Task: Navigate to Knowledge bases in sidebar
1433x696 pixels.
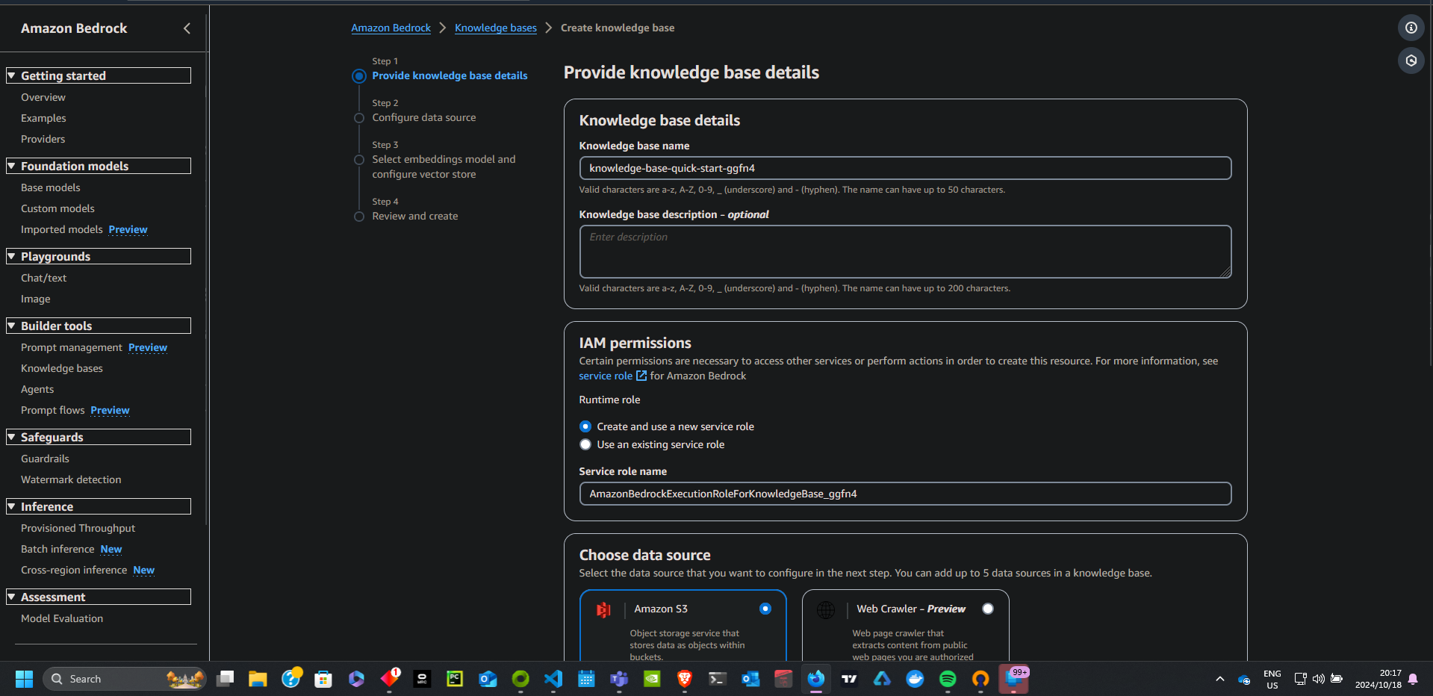Action: tap(62, 368)
